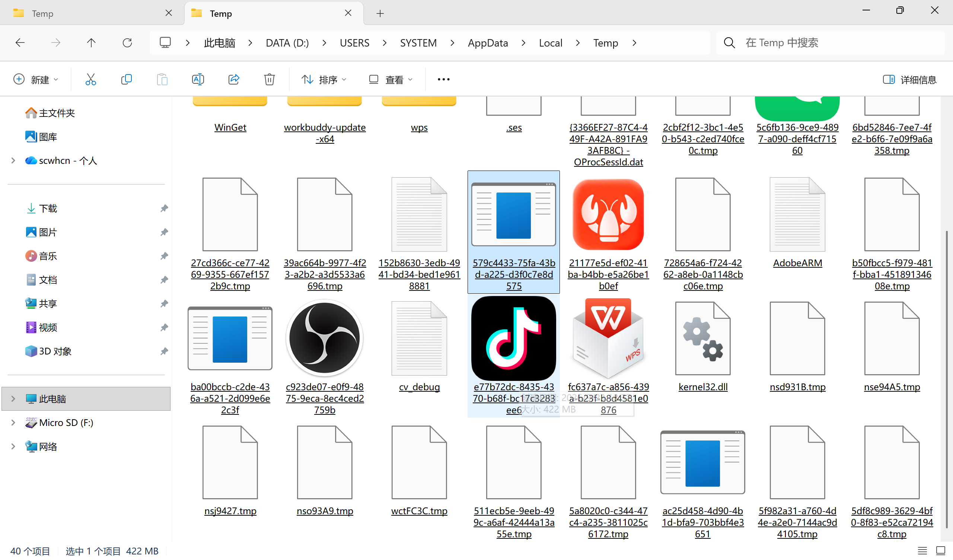
Task: Refresh the current folder
Action: [x=127, y=43]
